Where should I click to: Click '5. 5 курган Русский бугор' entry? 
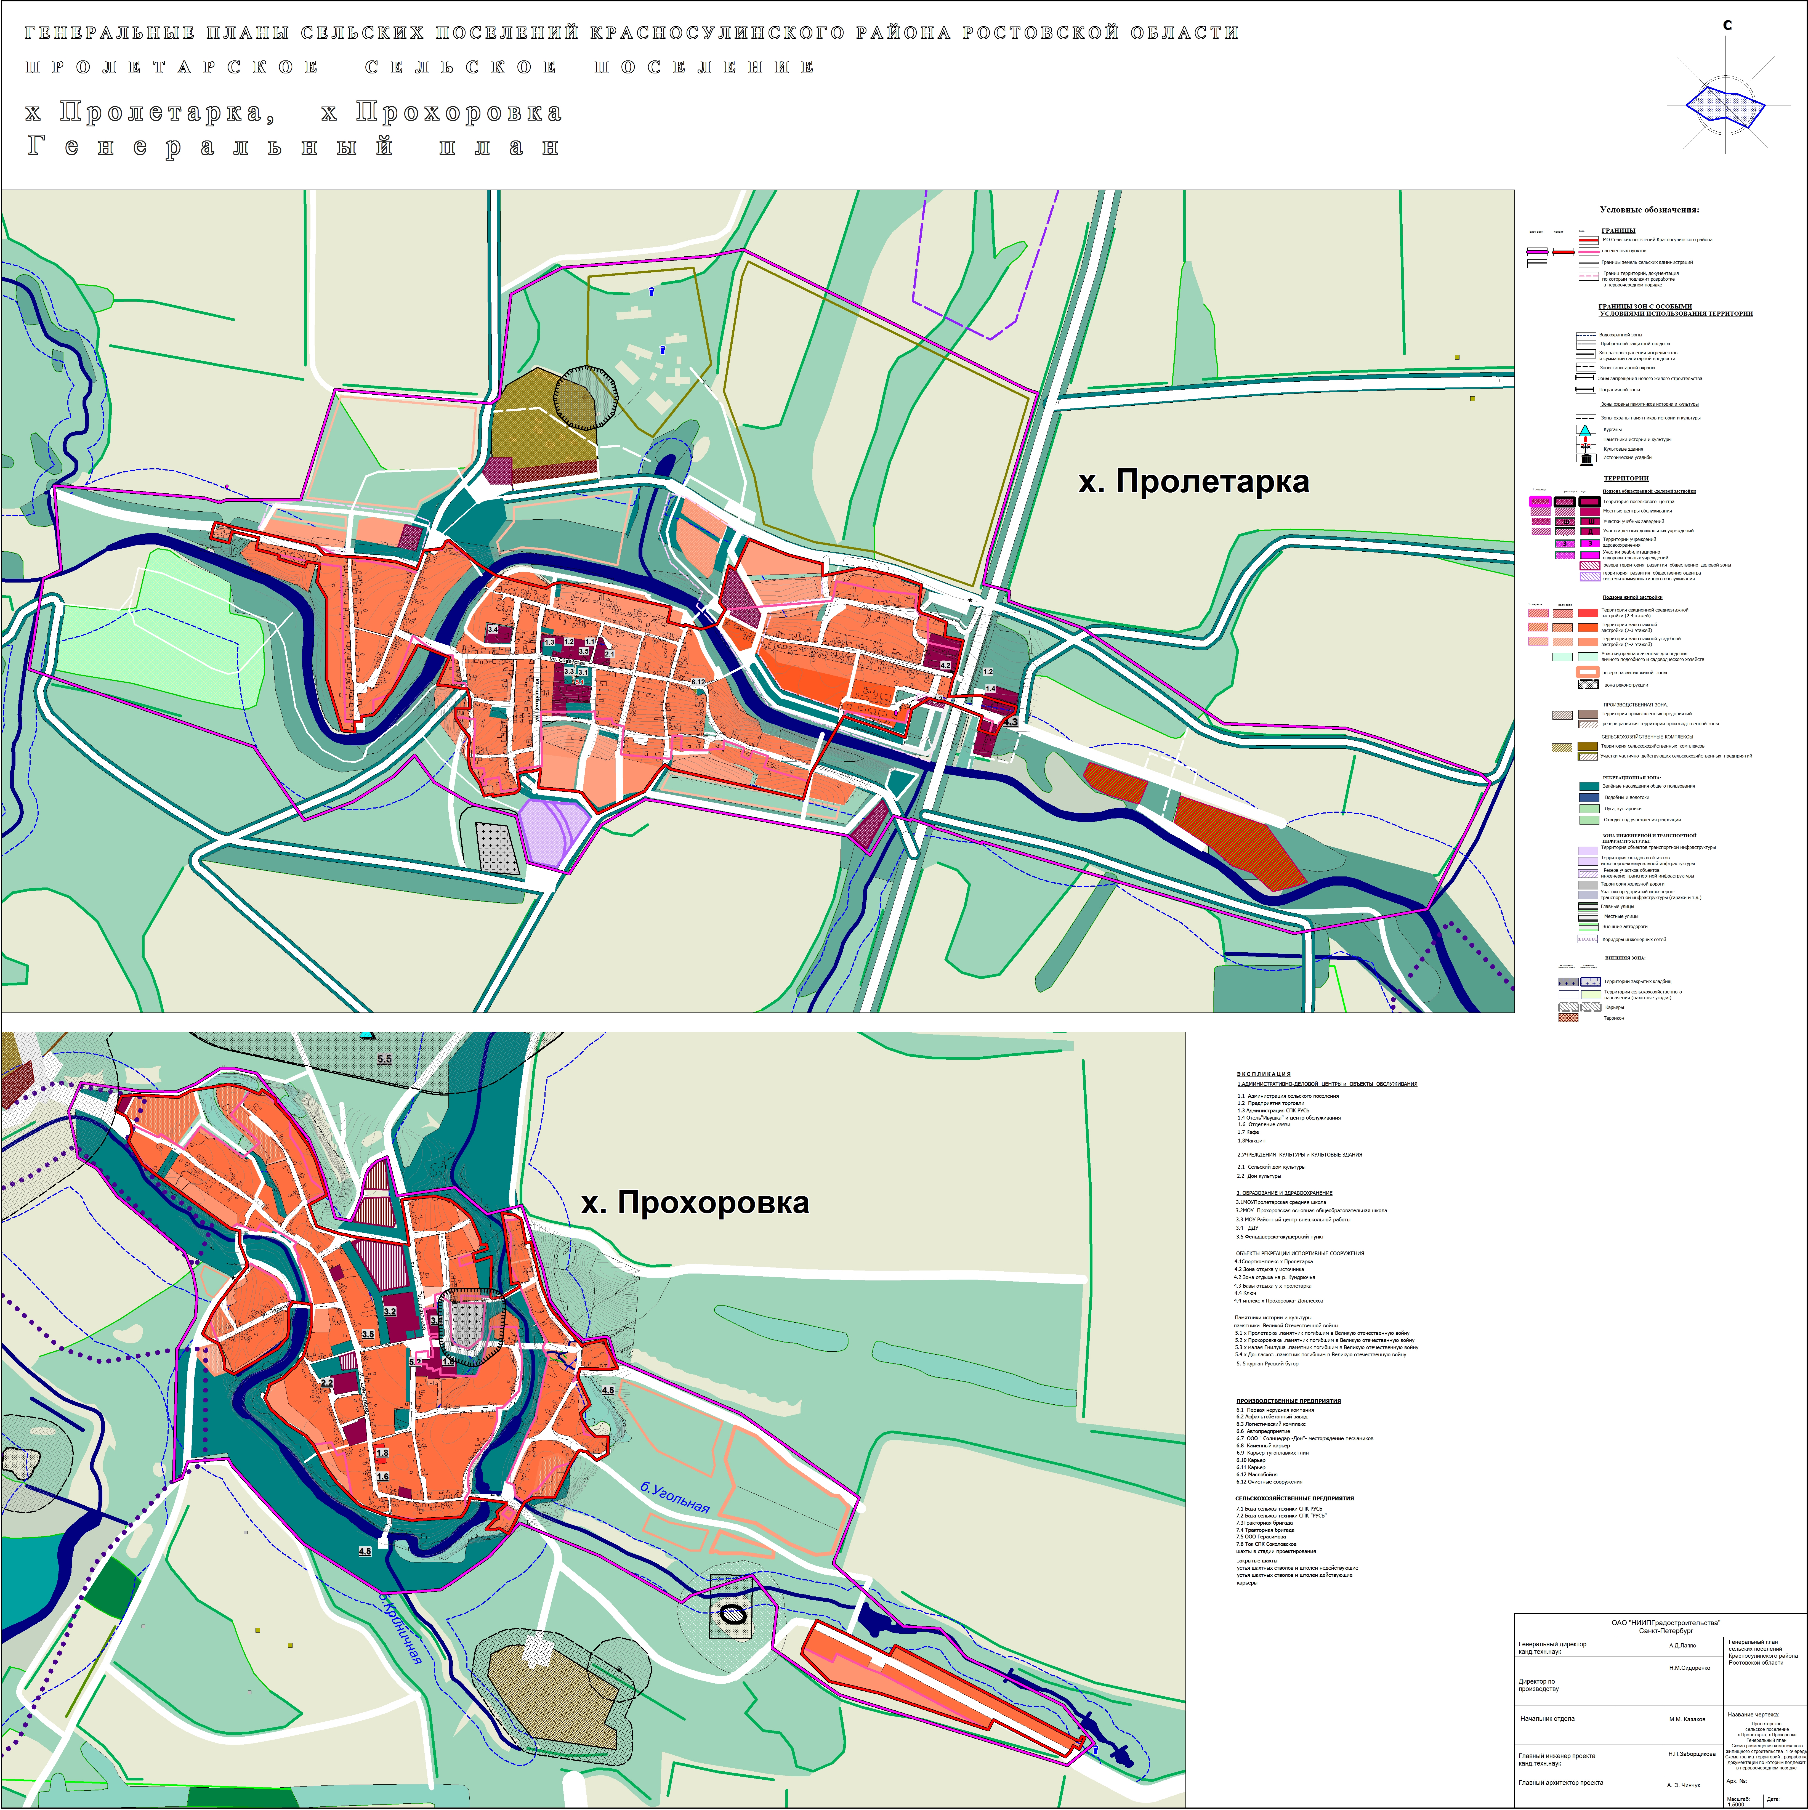pyautogui.click(x=1267, y=1364)
